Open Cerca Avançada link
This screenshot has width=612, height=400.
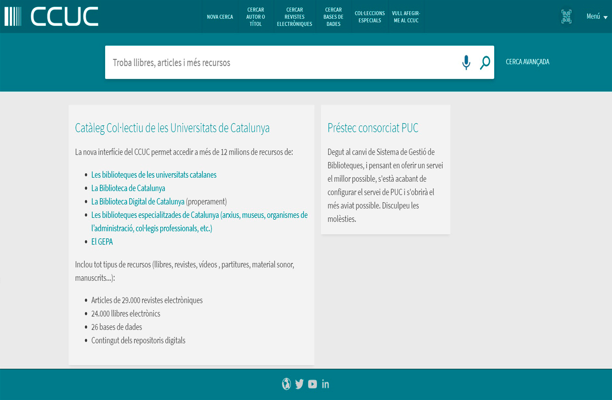528,62
